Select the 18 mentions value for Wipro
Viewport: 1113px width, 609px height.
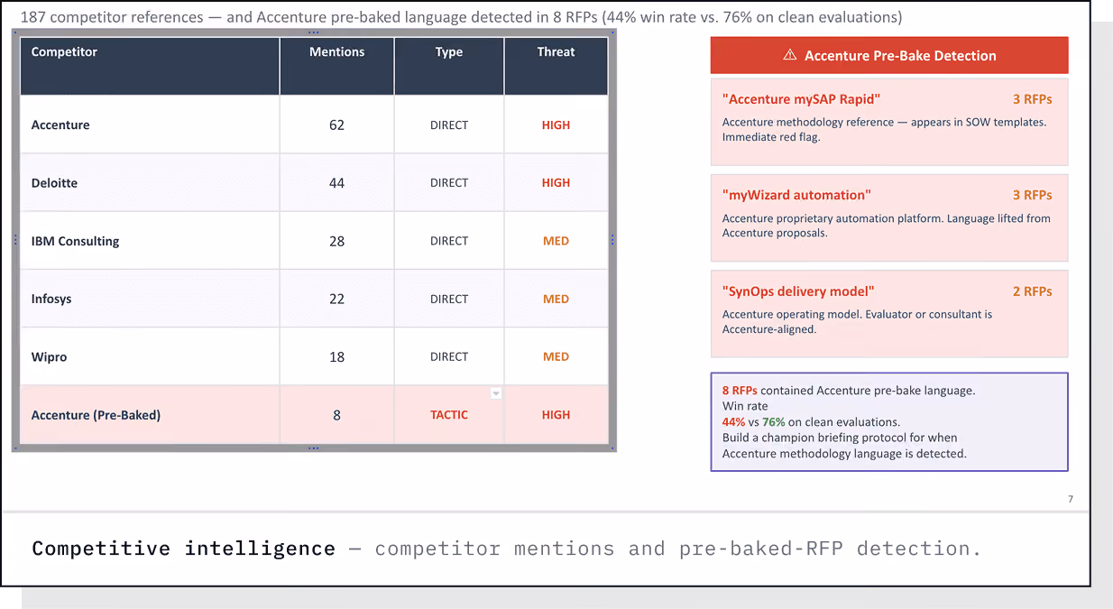[336, 356]
